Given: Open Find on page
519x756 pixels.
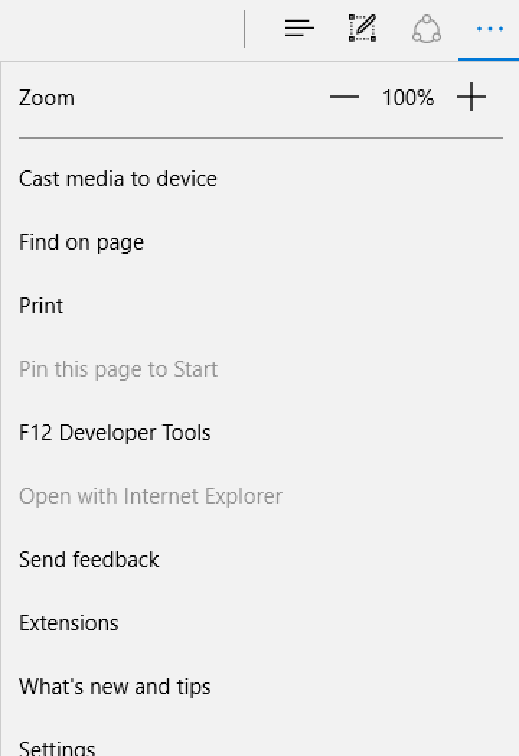Looking at the screenshot, I should pyautogui.click(x=260, y=242).
